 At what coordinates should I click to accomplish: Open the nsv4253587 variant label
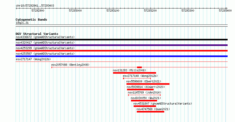45,54
